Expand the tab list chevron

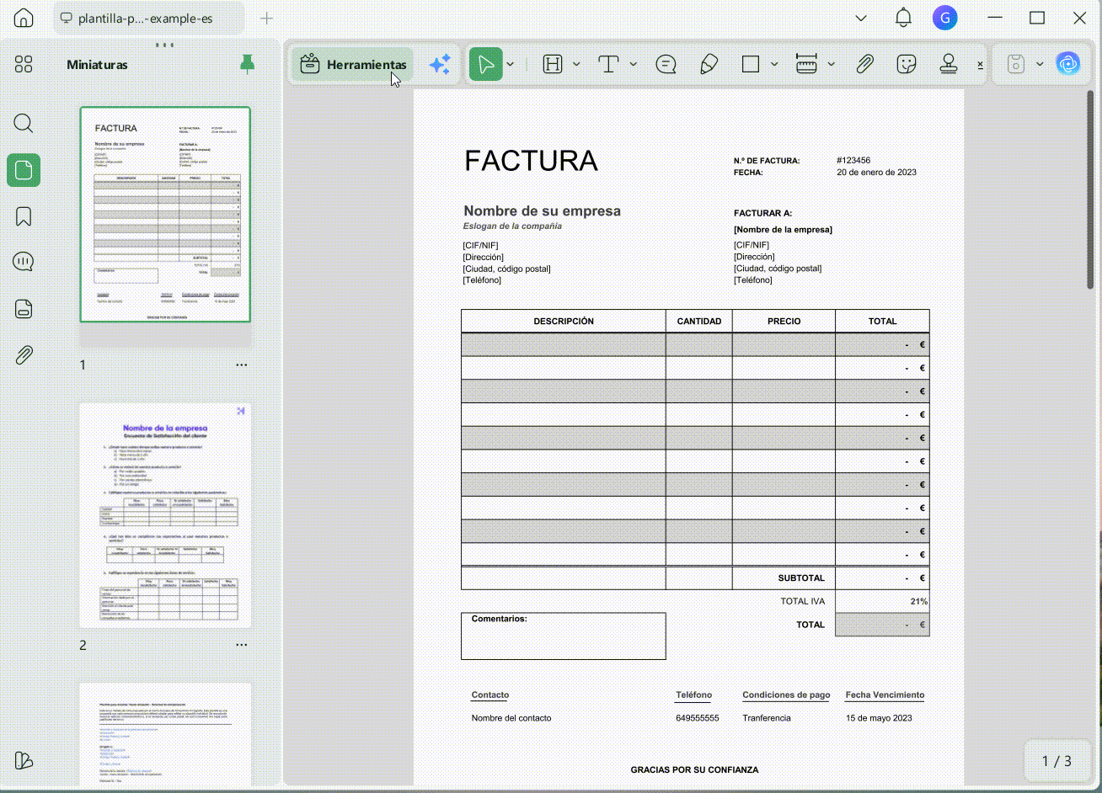click(861, 19)
